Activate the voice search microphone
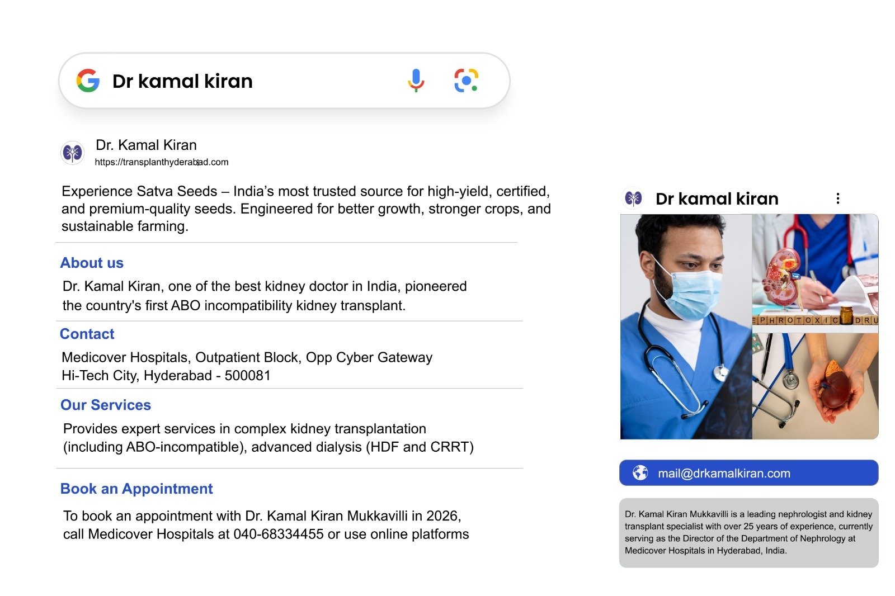Viewport: 895px width, 596px height. (x=416, y=81)
